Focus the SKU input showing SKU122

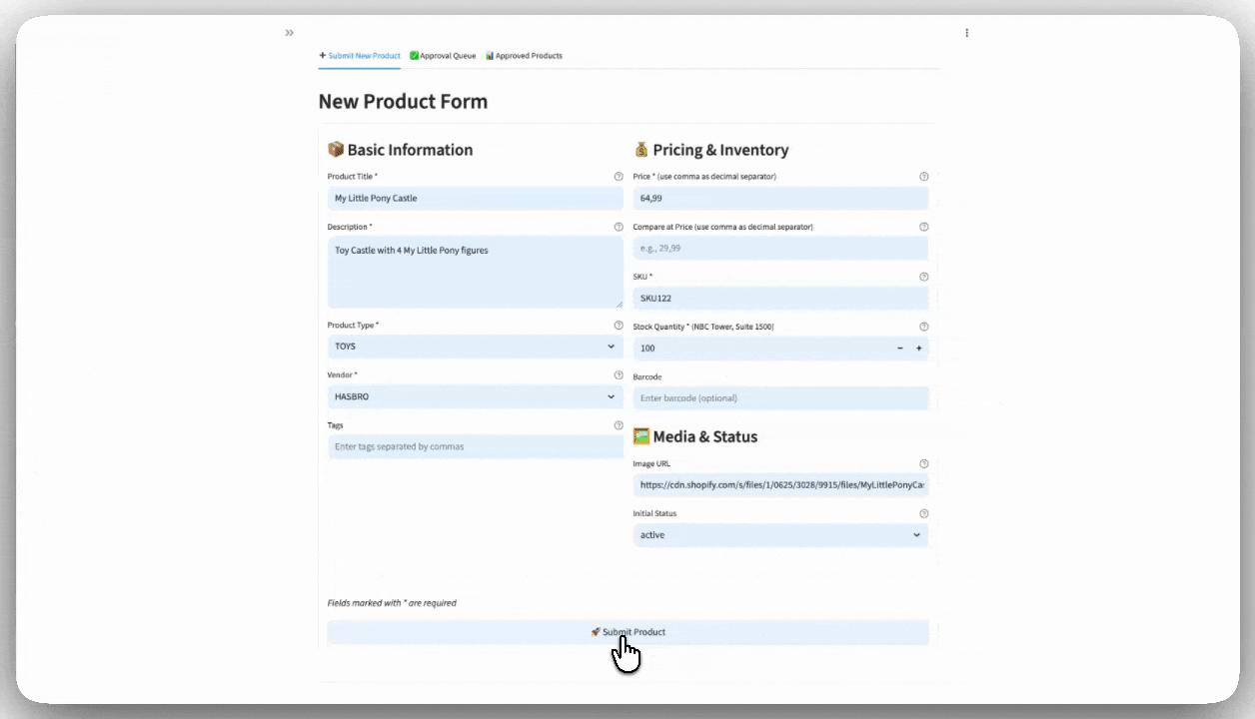(x=780, y=298)
